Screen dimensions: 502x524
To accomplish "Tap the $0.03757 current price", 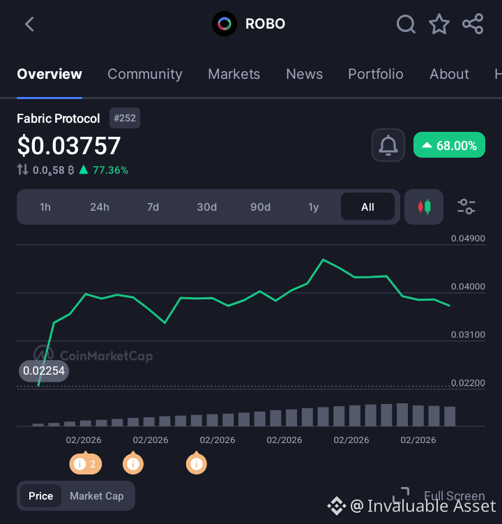I will (69, 146).
